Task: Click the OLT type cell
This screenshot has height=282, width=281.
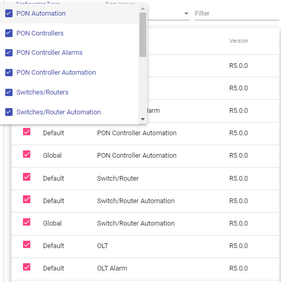Action: (102, 246)
